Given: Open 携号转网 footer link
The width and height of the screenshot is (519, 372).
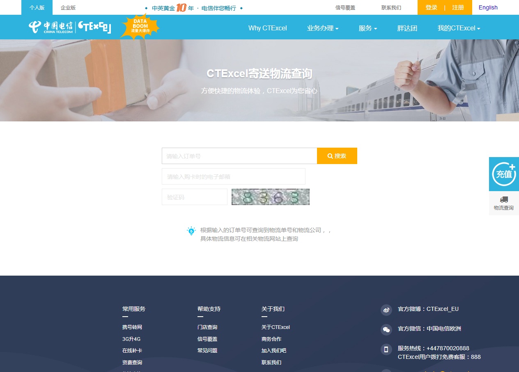Looking at the screenshot, I should tap(132, 327).
